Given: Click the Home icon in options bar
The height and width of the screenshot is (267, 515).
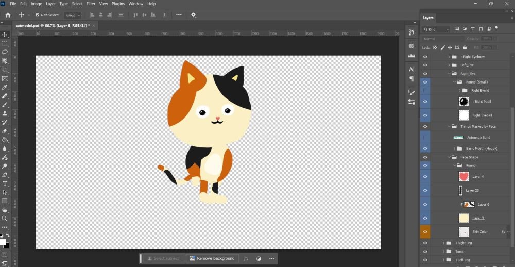Looking at the screenshot, I should pyautogui.click(x=8, y=15).
